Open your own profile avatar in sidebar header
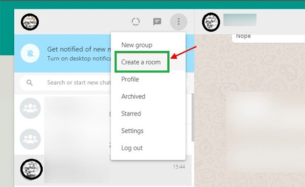305x187 pixels. point(30,22)
